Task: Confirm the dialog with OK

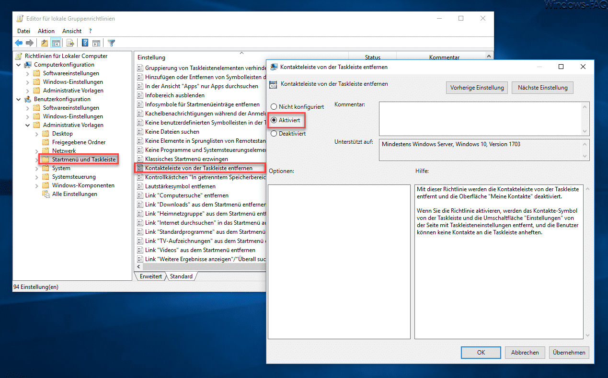Action: tap(481, 353)
